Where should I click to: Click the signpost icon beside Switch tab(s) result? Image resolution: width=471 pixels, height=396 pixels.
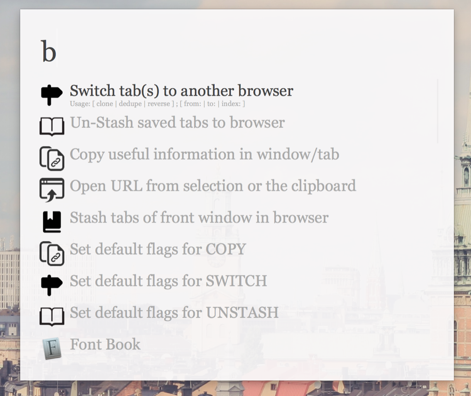[52, 95]
